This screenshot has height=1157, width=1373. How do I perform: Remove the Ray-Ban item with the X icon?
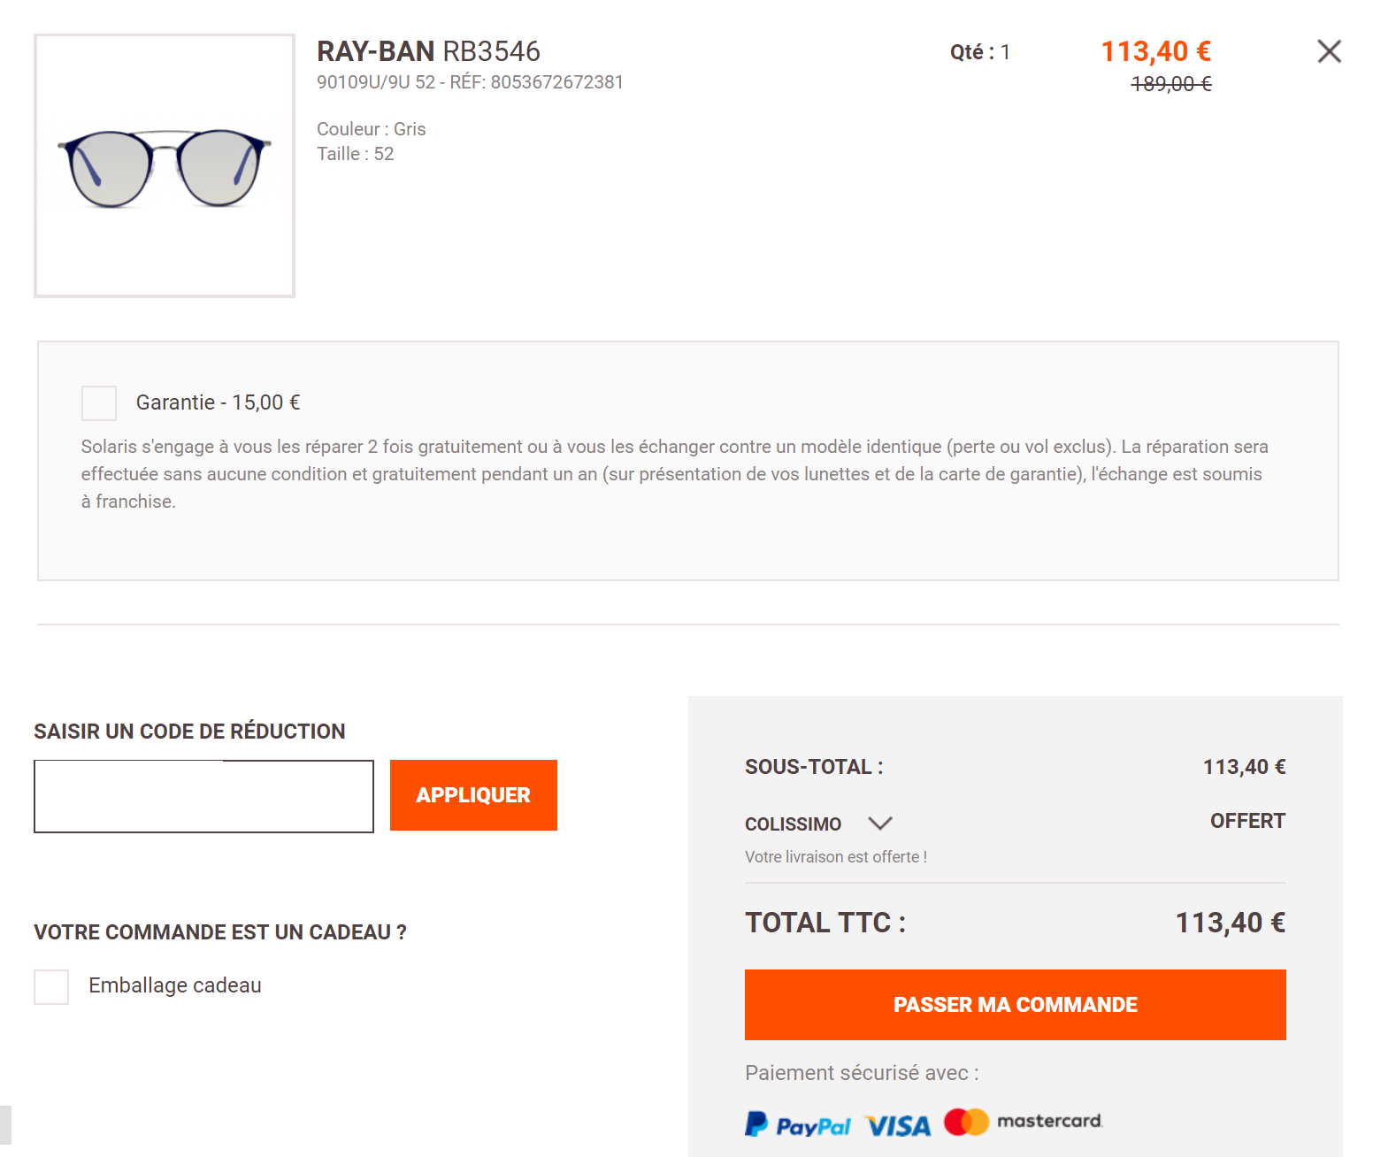pyautogui.click(x=1329, y=51)
